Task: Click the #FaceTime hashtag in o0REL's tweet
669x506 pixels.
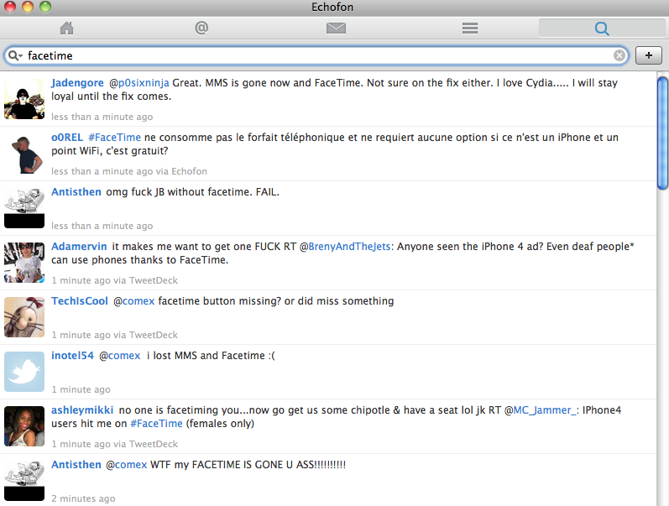Action: (x=114, y=138)
